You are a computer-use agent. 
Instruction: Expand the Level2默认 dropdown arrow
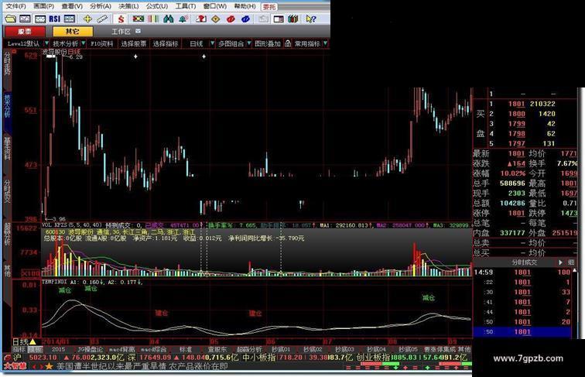click(46, 43)
